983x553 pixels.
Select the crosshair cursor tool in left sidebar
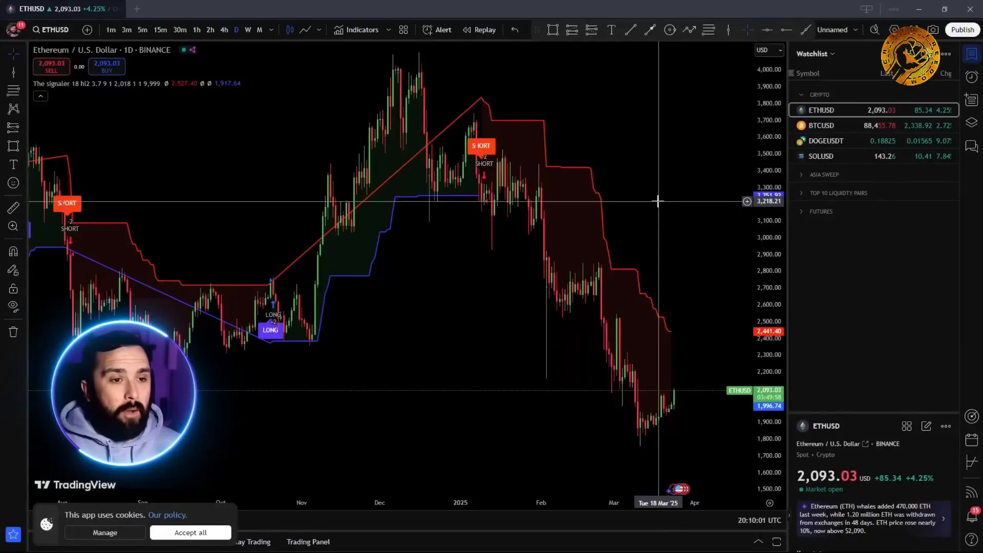[13, 54]
